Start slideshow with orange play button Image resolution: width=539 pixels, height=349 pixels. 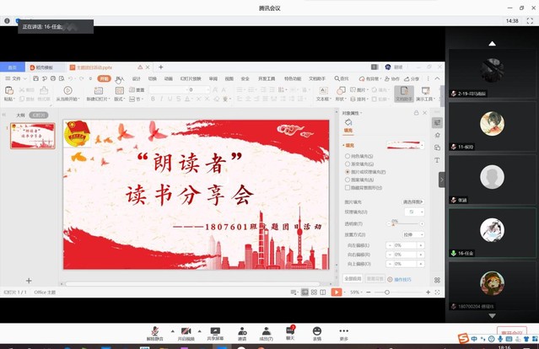tap(336, 292)
